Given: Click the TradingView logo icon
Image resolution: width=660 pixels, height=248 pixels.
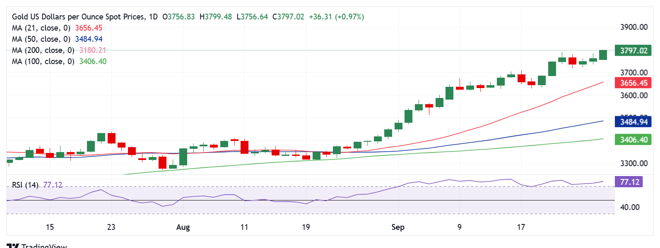Looking at the screenshot, I should click(13, 246).
